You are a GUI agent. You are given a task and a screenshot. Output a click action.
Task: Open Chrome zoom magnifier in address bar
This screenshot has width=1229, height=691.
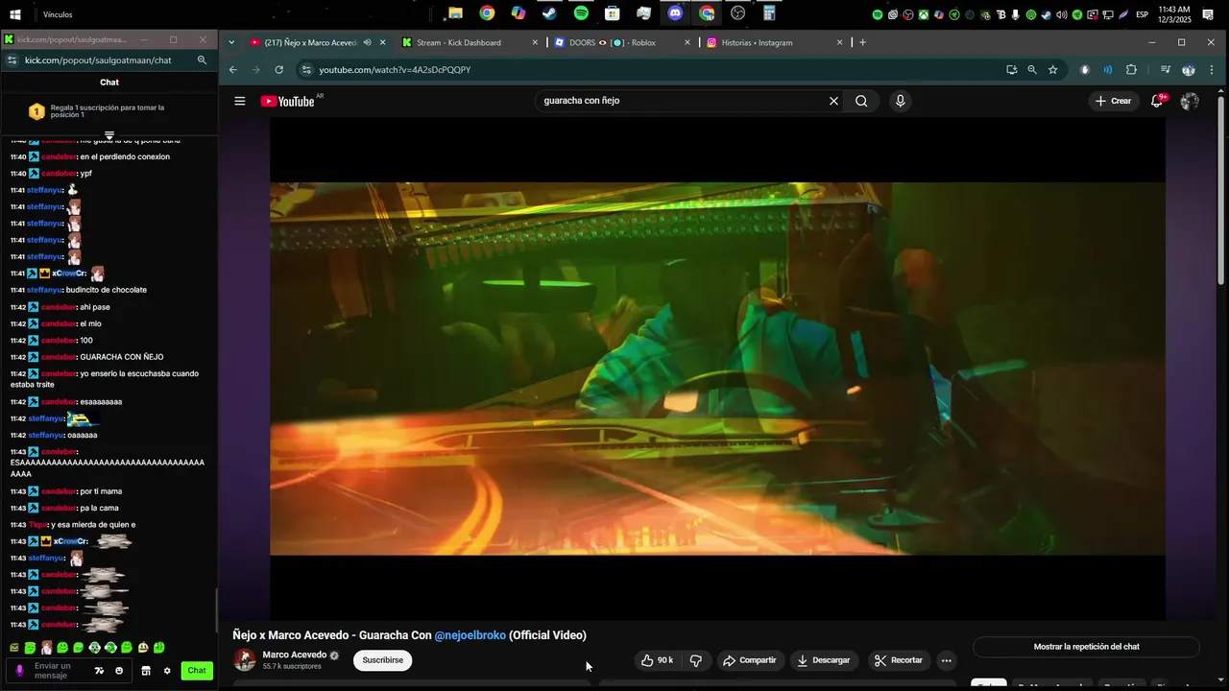pos(1032,70)
